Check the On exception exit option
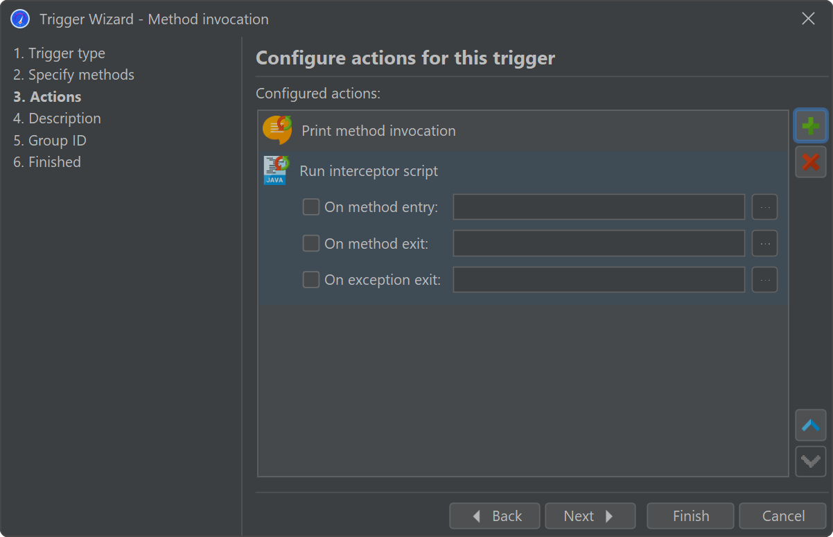The image size is (833, 537). pos(311,280)
